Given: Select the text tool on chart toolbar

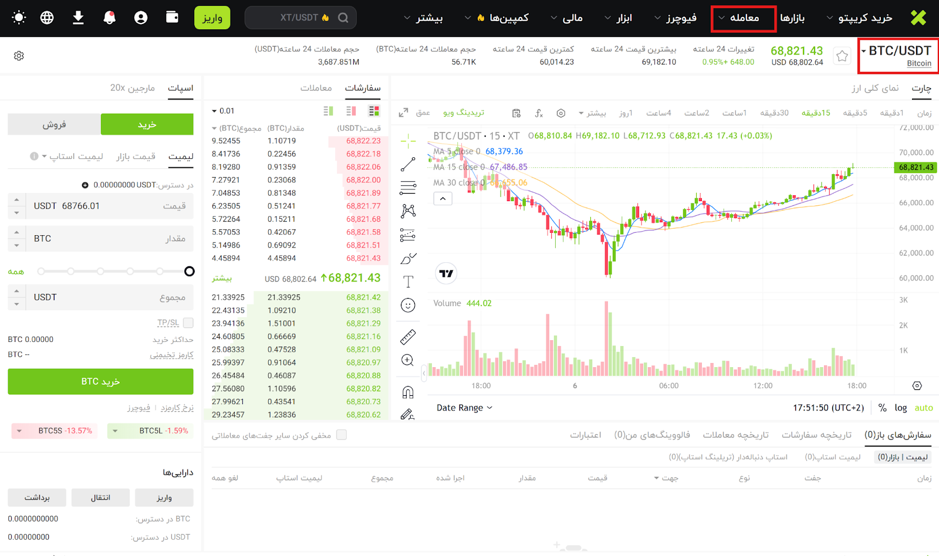Looking at the screenshot, I should (408, 282).
